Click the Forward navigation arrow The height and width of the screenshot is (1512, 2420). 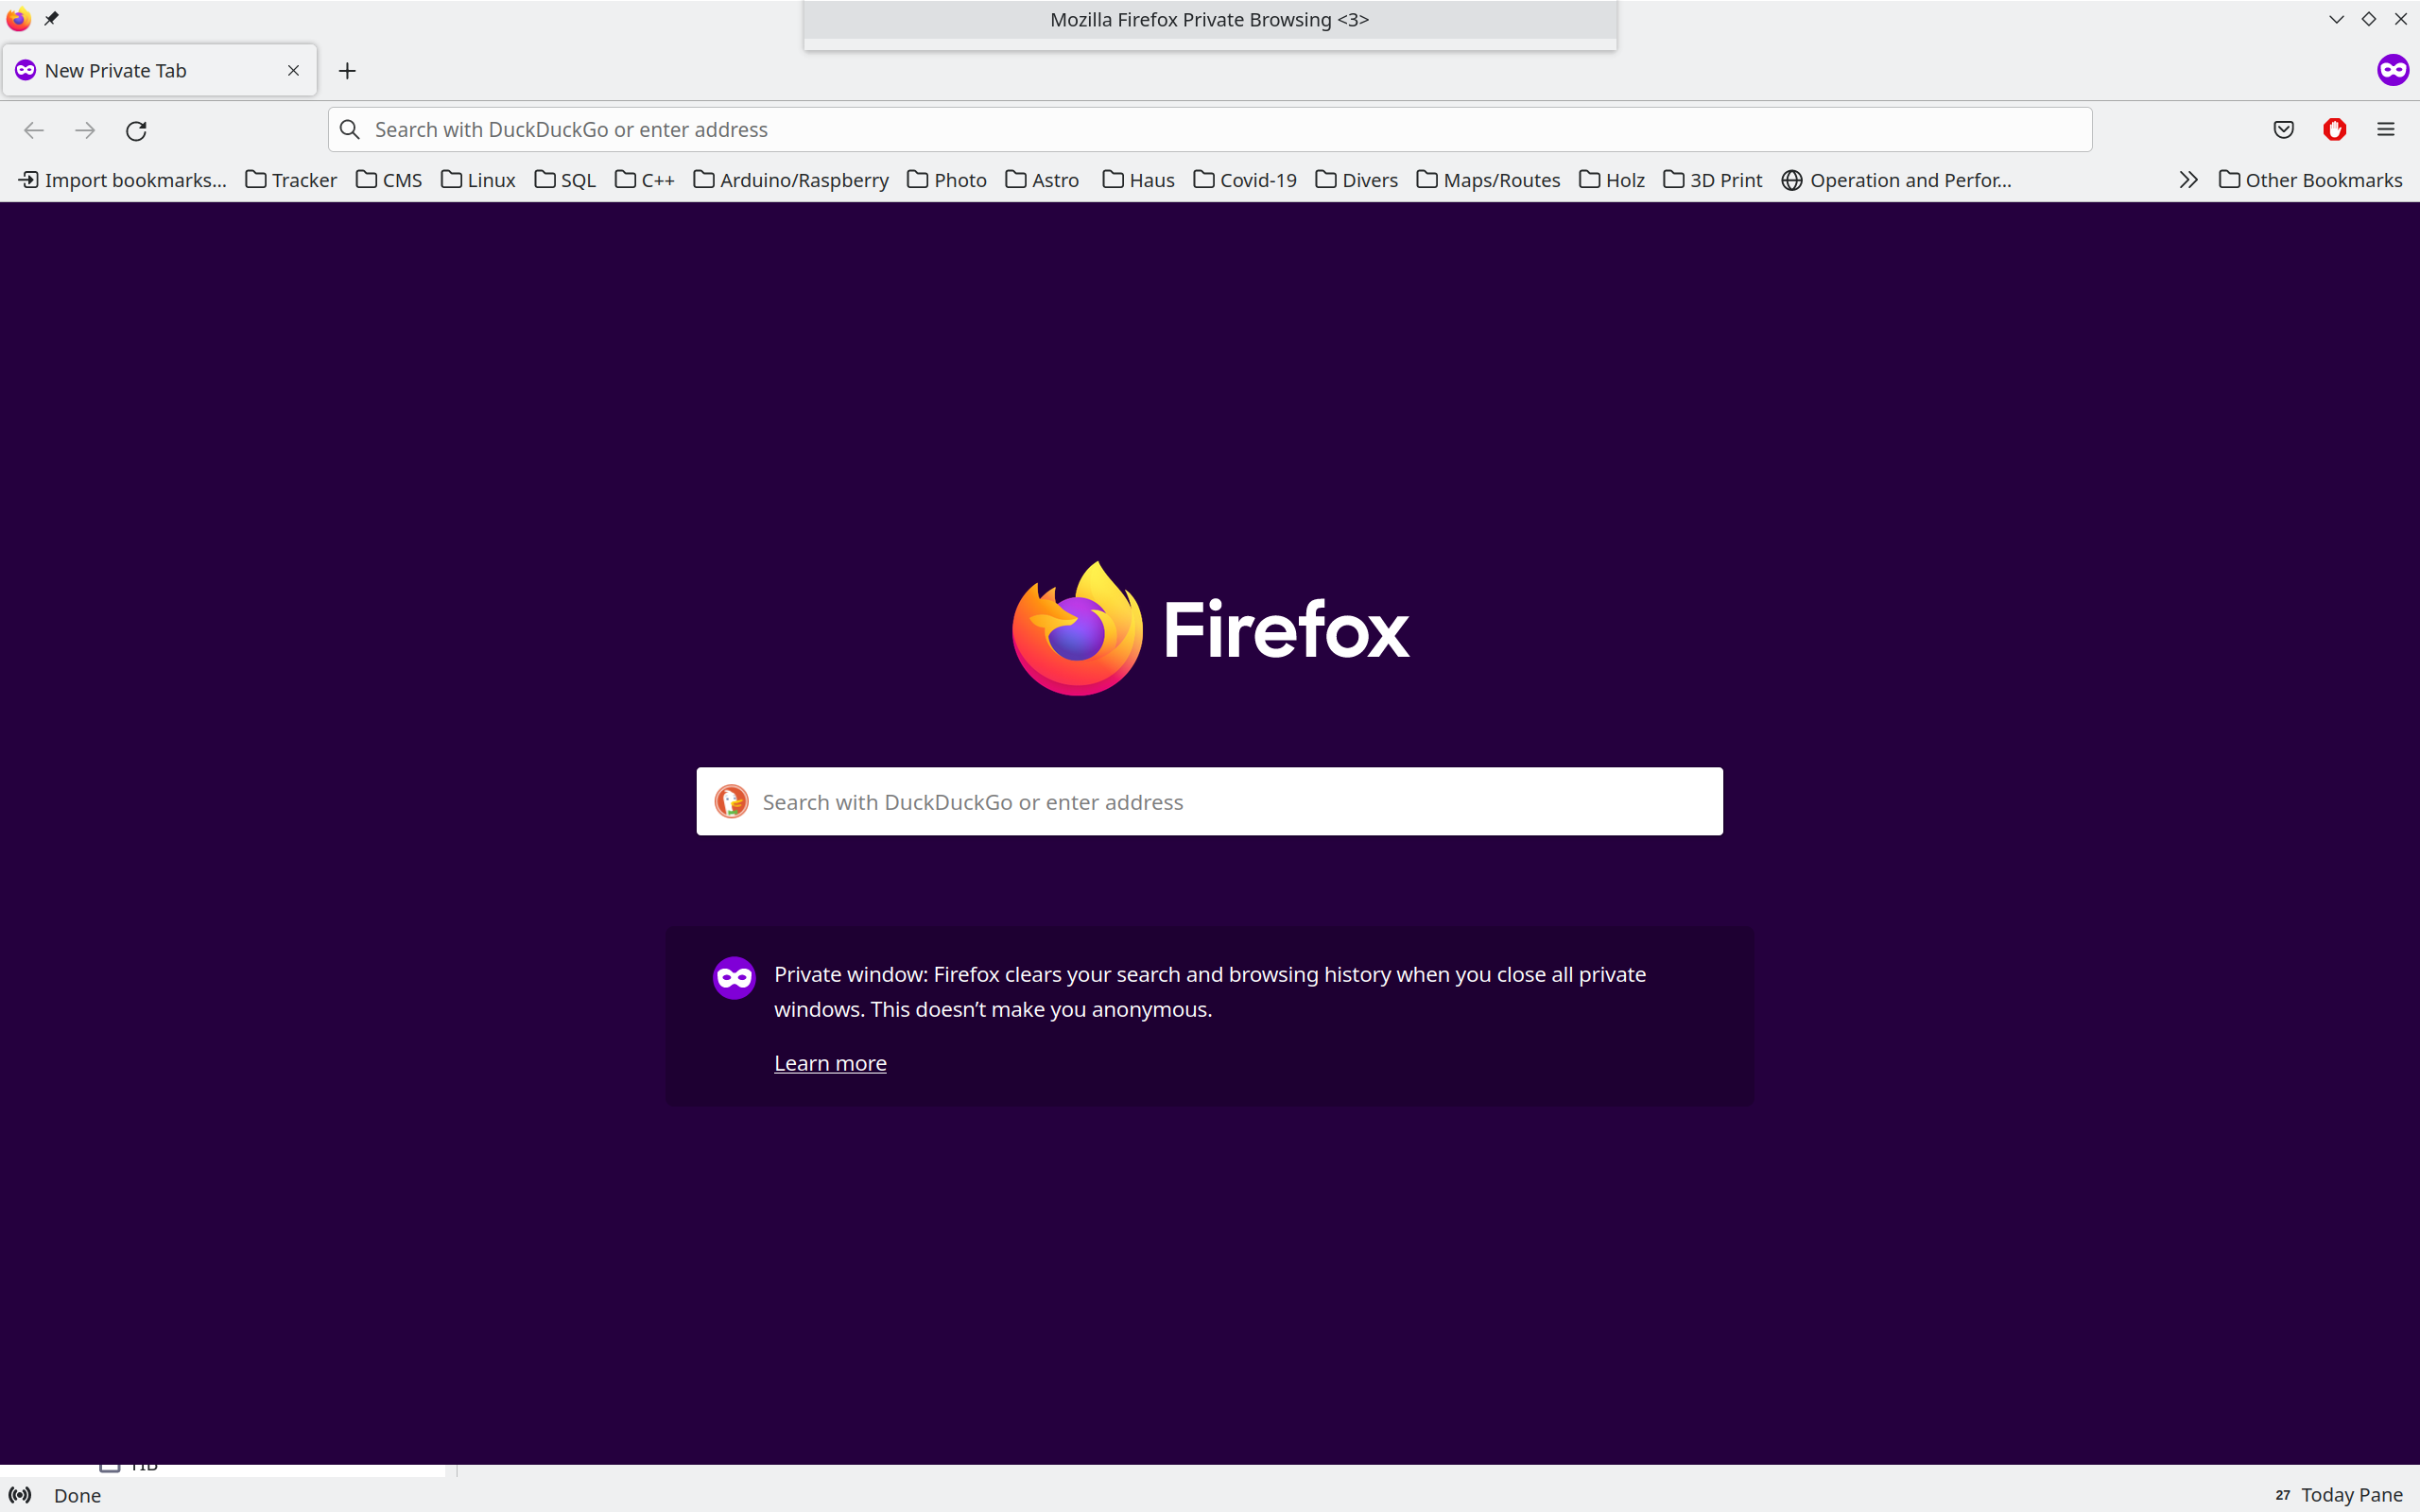point(85,130)
